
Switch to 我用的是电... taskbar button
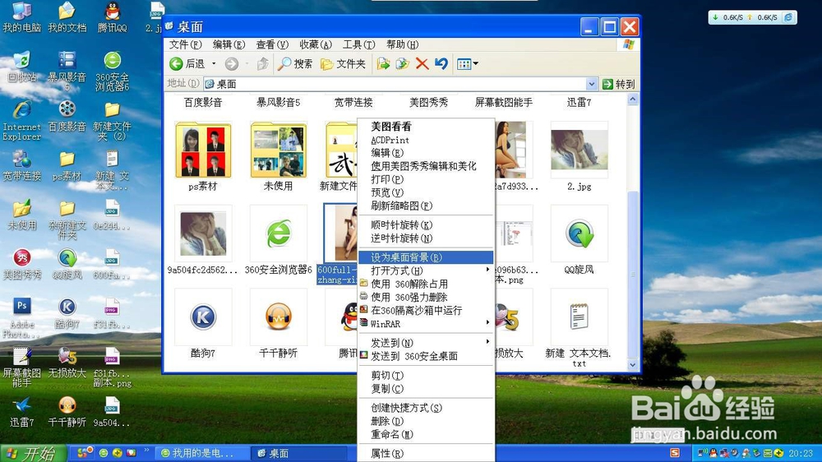203,453
